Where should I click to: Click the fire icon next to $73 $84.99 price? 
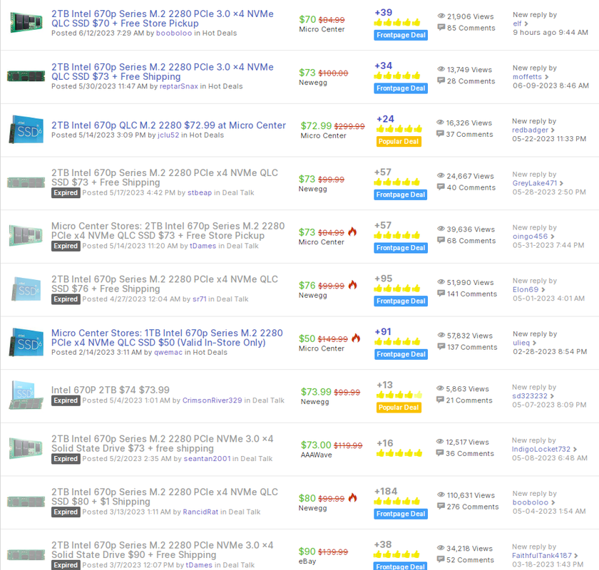352,232
